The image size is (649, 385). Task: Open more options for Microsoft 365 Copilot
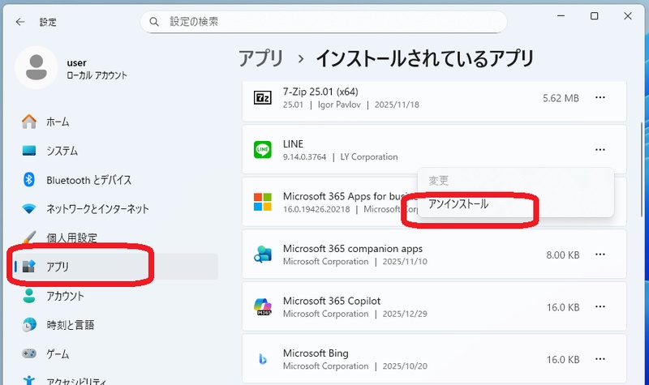coord(600,307)
